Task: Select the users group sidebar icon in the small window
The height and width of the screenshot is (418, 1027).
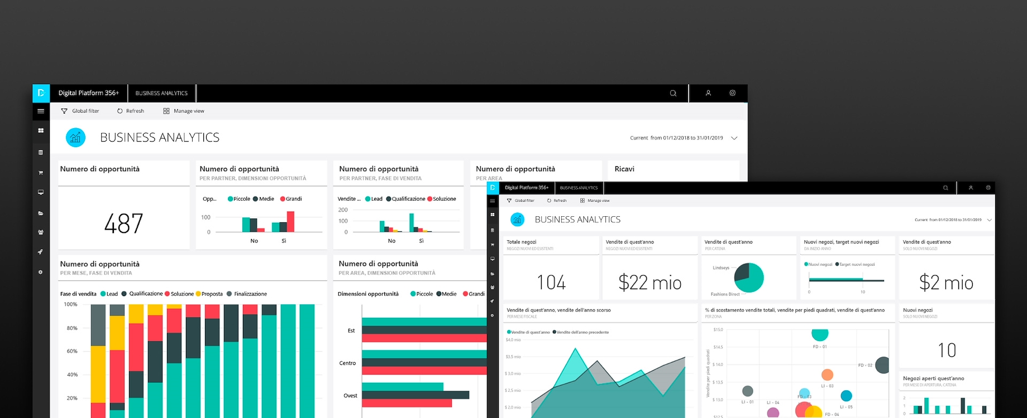Action: 493,287
